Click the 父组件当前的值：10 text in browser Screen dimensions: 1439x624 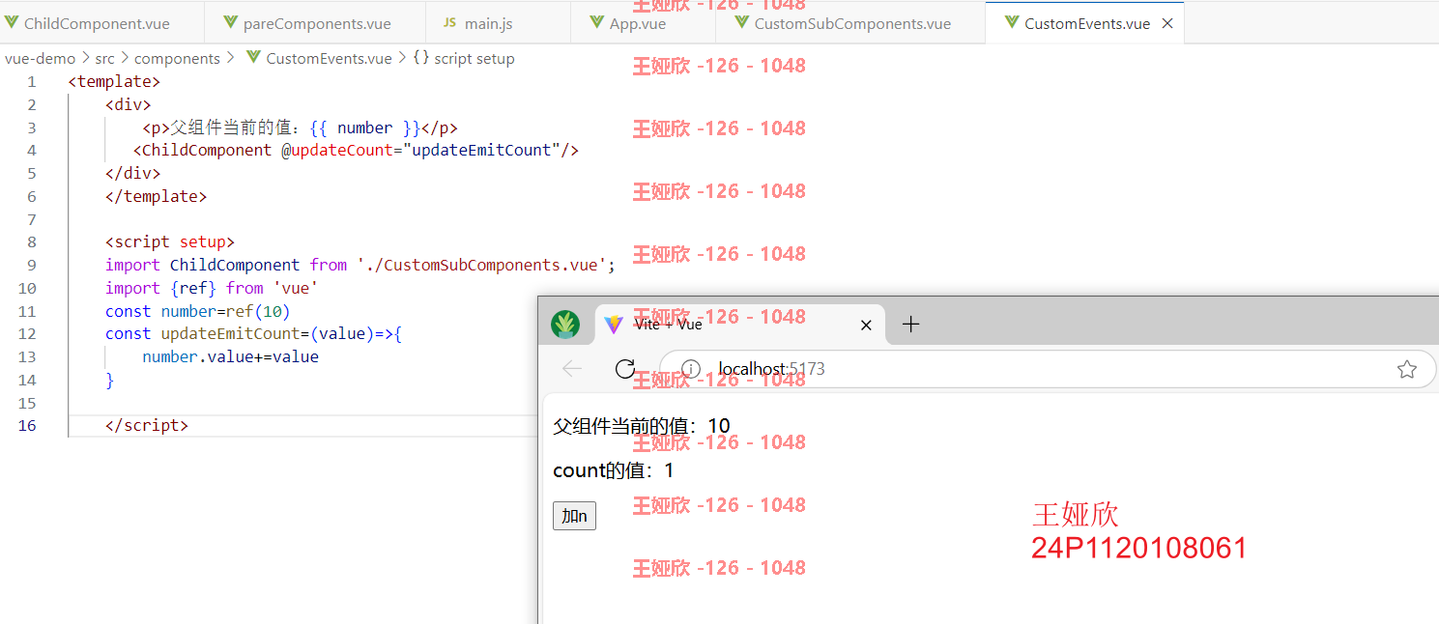pyautogui.click(x=642, y=426)
